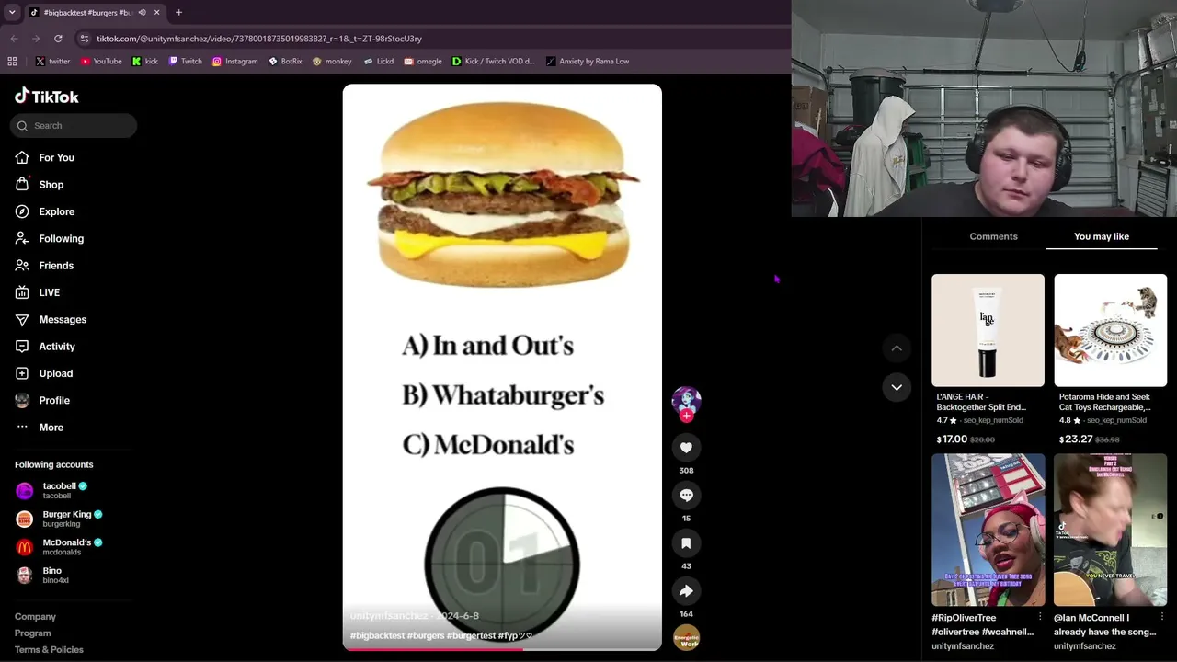Like the video with the heart icon

tap(686, 448)
